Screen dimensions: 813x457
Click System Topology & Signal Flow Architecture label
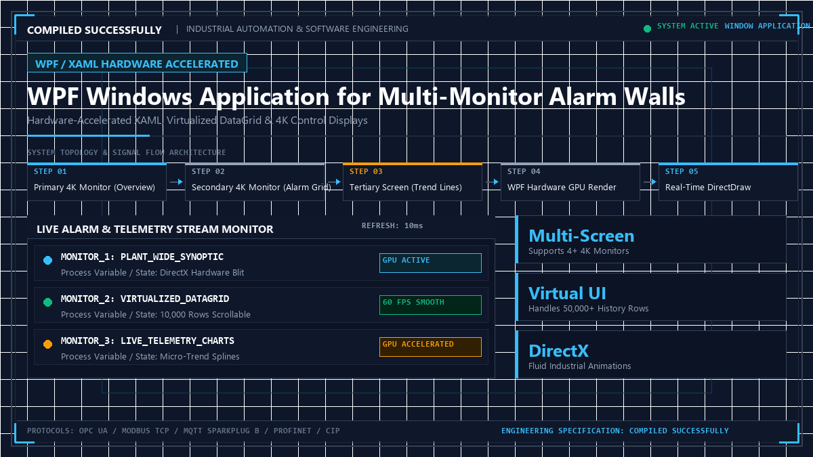(127, 153)
